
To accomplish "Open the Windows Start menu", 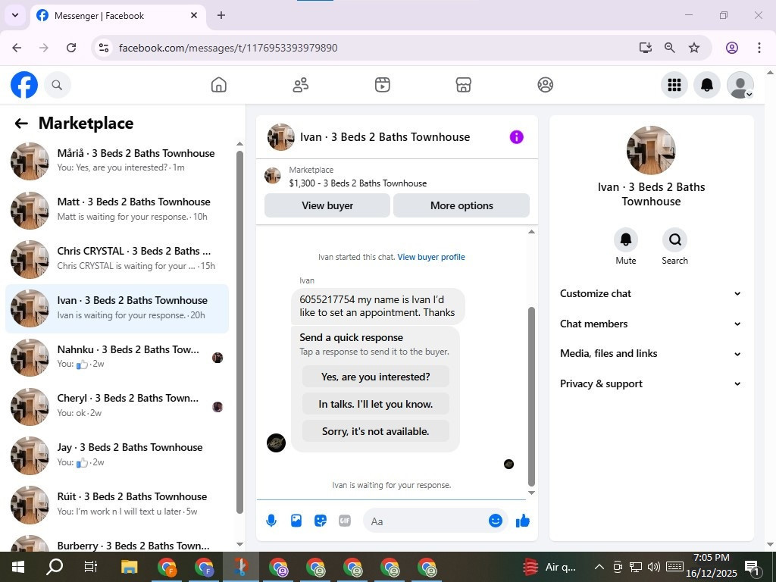I will pyautogui.click(x=18, y=567).
